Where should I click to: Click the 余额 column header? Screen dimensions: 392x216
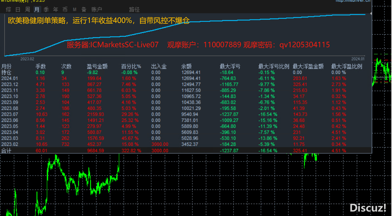point(186,66)
